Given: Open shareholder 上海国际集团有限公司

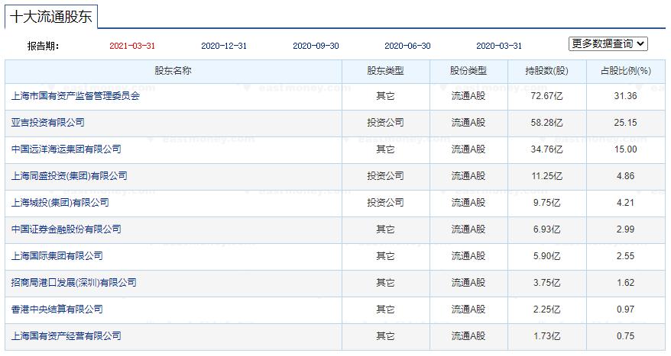Looking at the screenshot, I should point(57,256).
